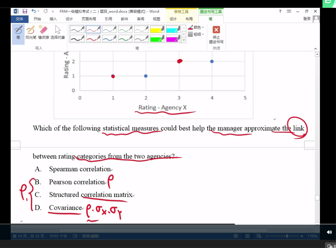Click the horizontal scrollbar right arrow
The height and width of the screenshot is (248, 336).
312,230
